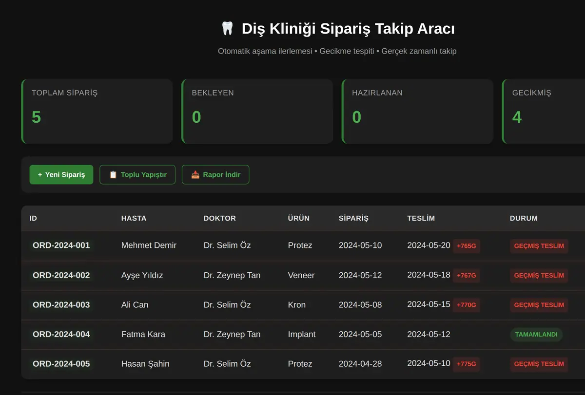Screen dimensions: 585x395
Task: Click the Durum column header
Action: pos(524,218)
